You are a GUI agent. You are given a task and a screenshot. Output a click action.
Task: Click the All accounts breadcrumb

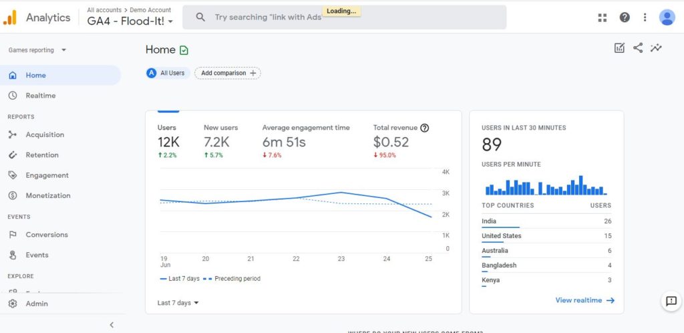[x=104, y=10]
